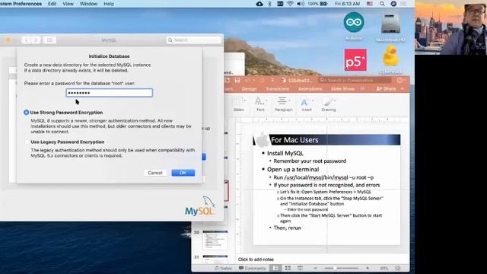Image resolution: width=487 pixels, height=274 pixels.
Task: Go back in System Preferences
Action: [x=27, y=40]
